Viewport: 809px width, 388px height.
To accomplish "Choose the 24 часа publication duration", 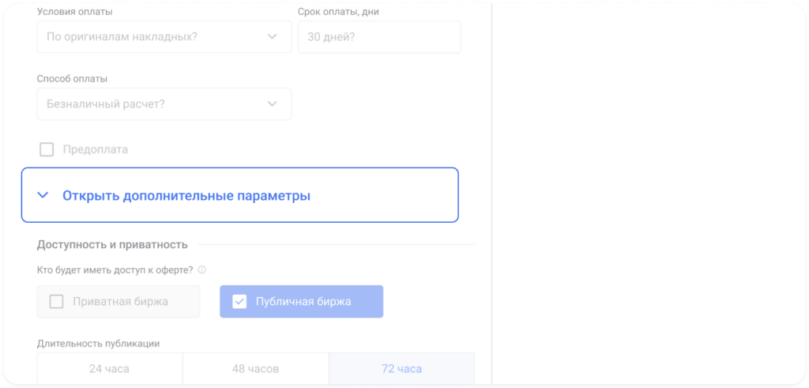I will pyautogui.click(x=109, y=369).
